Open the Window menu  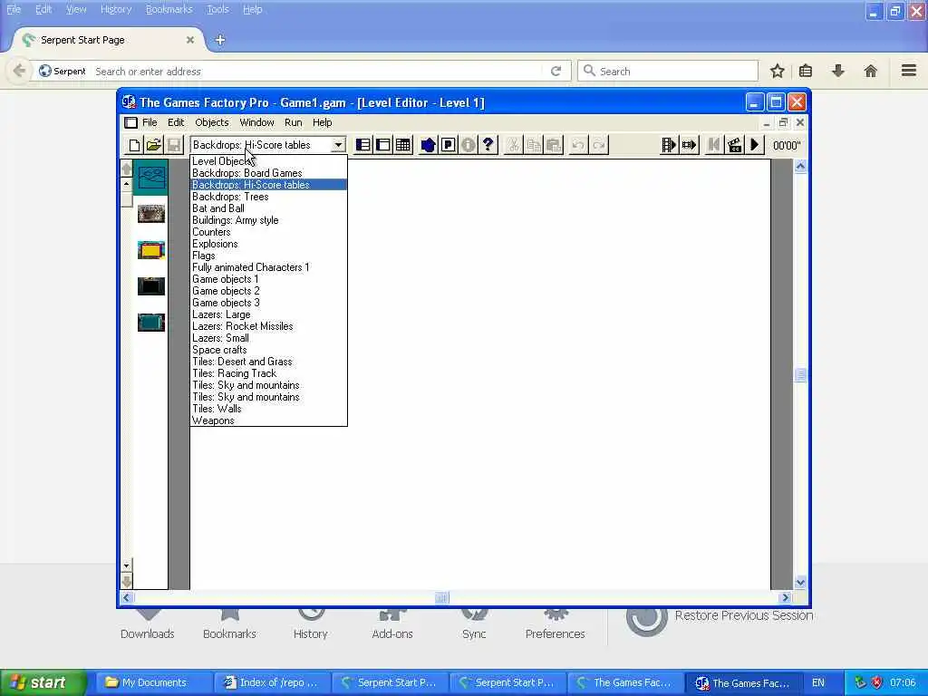tap(256, 122)
